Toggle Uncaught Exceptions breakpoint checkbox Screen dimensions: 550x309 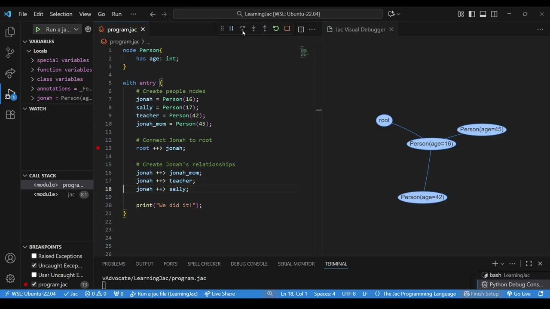pyautogui.click(x=34, y=266)
